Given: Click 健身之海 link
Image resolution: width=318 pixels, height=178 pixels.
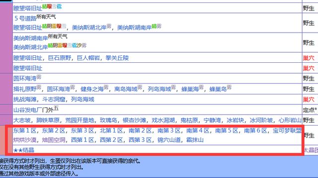Looking at the screenshot, I should click(x=92, y=89).
